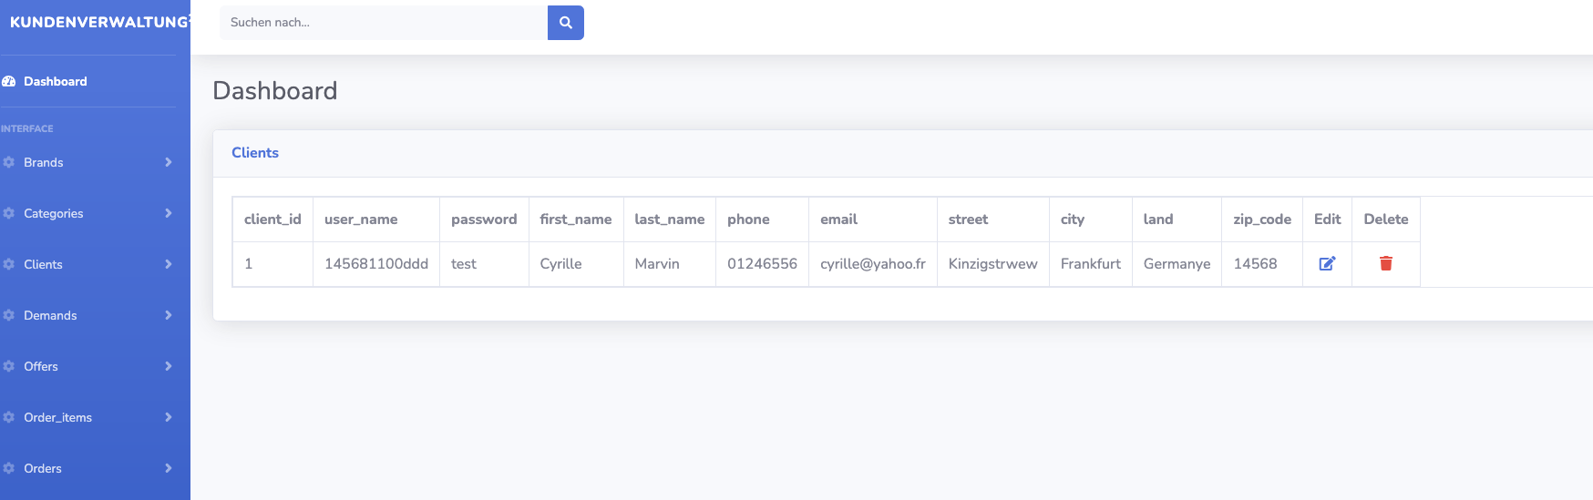Expand the Clients sidebar chevron arrow

click(169, 264)
